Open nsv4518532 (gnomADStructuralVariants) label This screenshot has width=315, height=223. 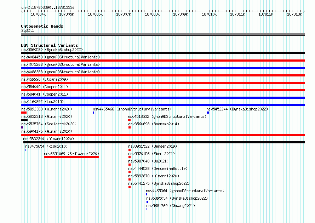(x=167, y=116)
